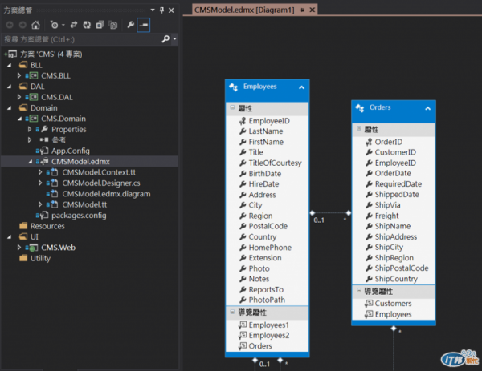Click the Show All Files icon

point(113,25)
